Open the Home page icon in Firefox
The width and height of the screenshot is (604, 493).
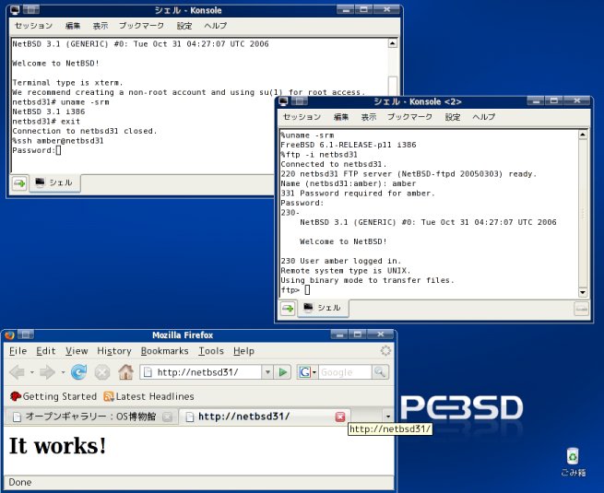coord(126,372)
